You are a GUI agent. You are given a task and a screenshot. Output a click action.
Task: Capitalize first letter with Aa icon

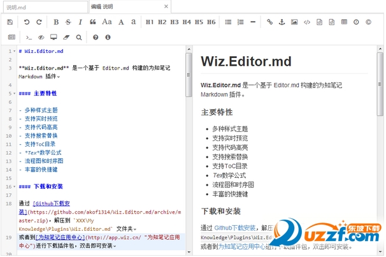[107, 22]
